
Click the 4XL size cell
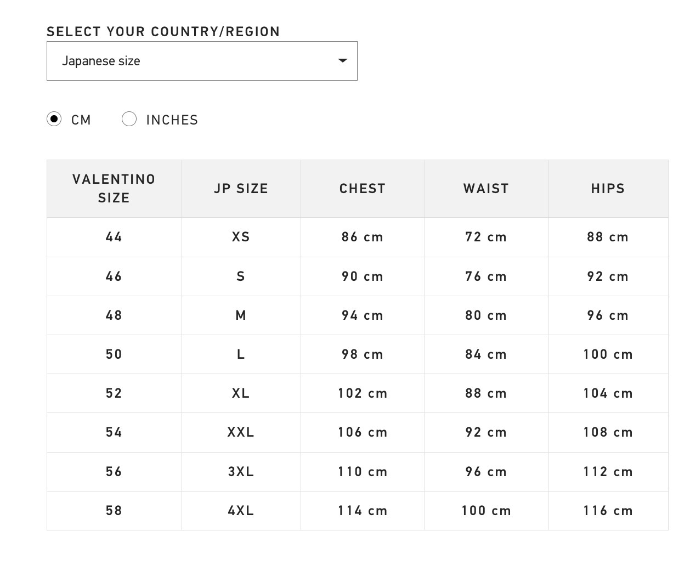point(241,511)
